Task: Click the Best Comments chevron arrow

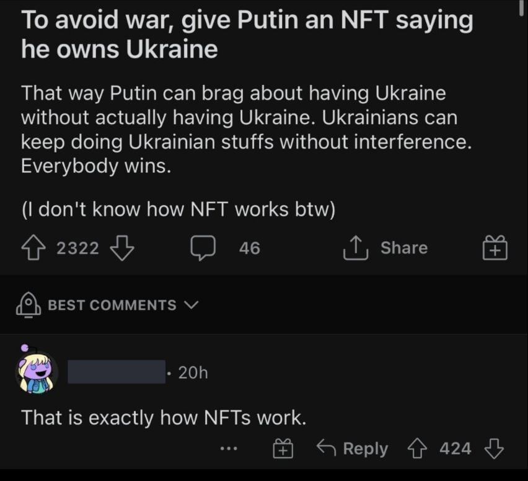Action: 191,304
